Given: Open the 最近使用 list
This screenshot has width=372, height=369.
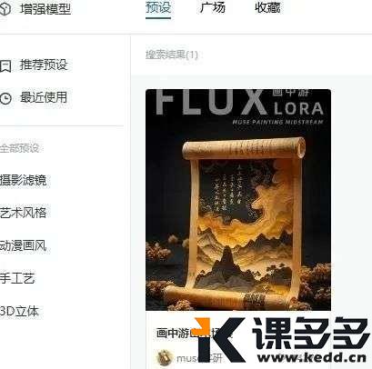Looking at the screenshot, I should pos(44,97).
